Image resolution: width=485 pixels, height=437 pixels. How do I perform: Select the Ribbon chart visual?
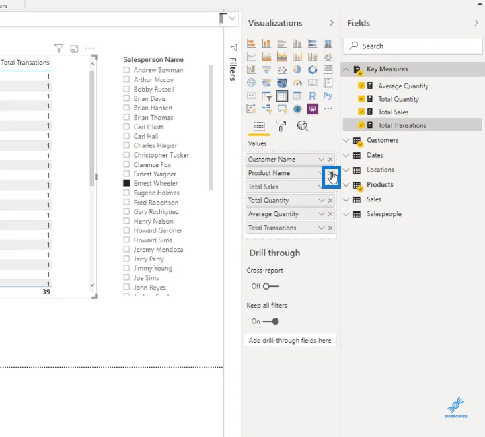[x=328, y=57]
